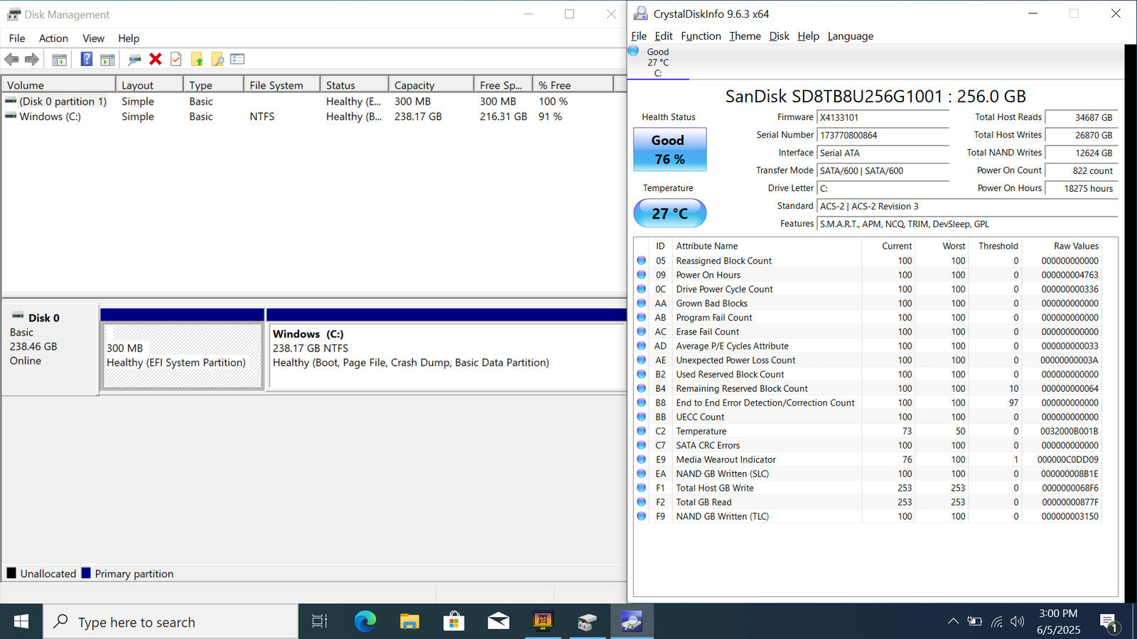Image resolution: width=1137 pixels, height=639 pixels.
Task: Click the Status column header
Action: tap(354, 85)
